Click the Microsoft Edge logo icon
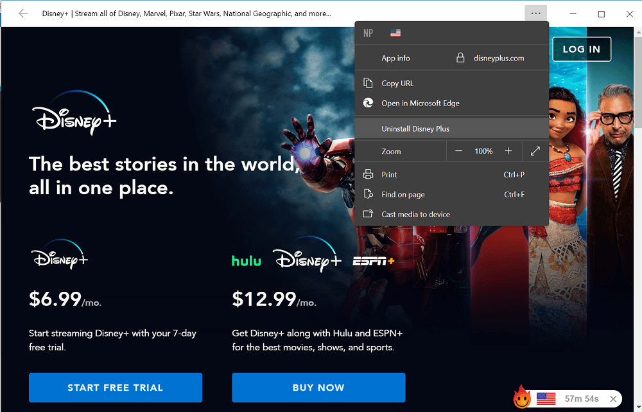Viewport: 642px width, 412px height. 368,103
